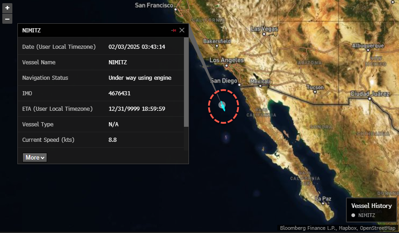Click the Tucson city marker
Viewport: 399px width, 233px height.
(x=315, y=92)
